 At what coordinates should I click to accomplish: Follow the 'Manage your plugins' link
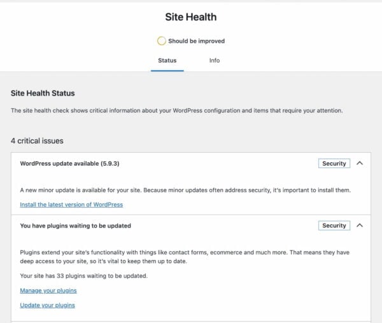click(x=48, y=291)
